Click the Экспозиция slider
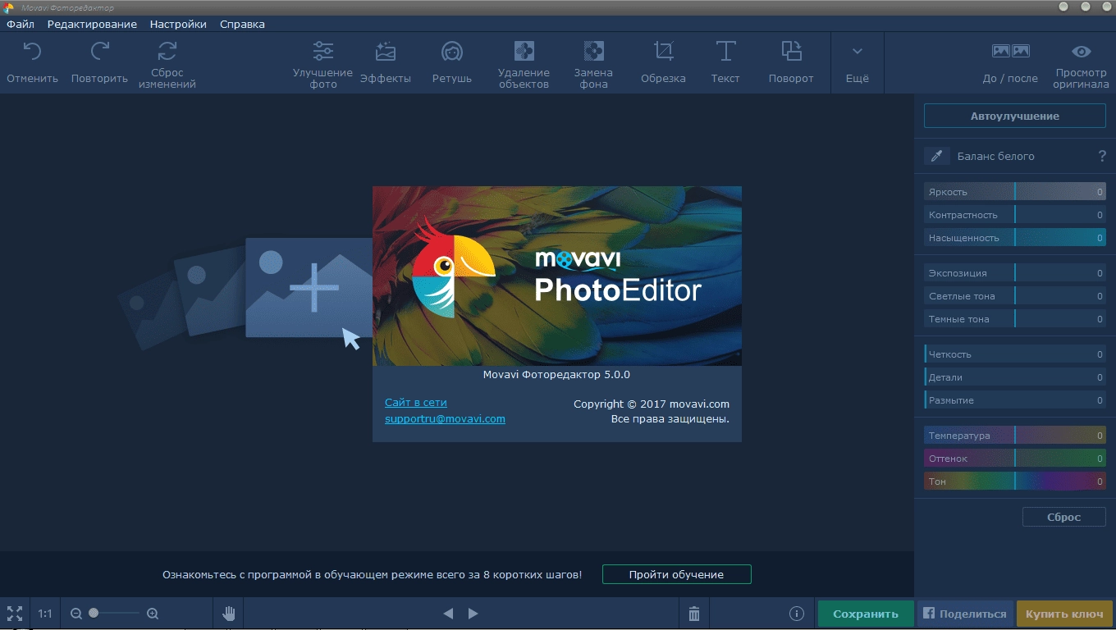1116x630 pixels. (1015, 273)
